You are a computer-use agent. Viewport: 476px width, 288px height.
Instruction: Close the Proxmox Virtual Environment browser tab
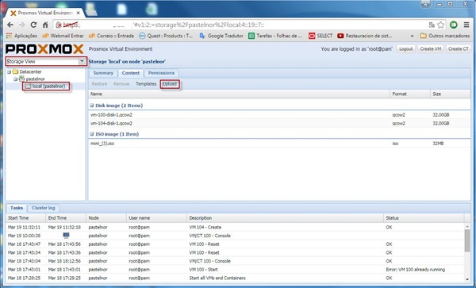coord(79,13)
